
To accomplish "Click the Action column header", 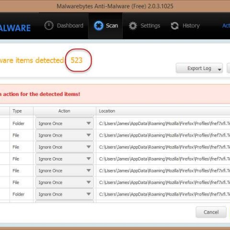I will [x=65, y=111].
